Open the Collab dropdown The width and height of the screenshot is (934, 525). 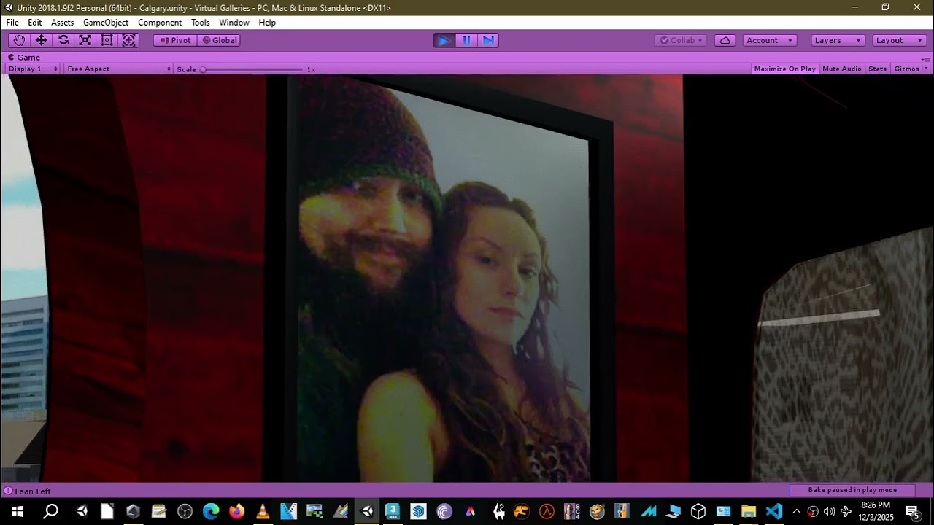point(681,40)
